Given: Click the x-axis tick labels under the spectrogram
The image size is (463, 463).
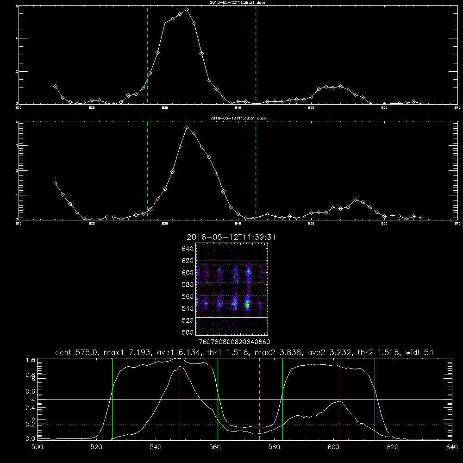Looking at the screenshot, I should tap(234, 342).
